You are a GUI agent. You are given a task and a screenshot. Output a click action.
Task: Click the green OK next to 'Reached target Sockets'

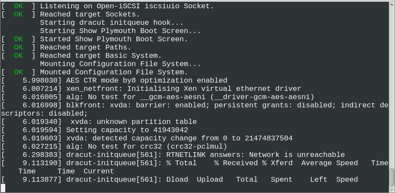(18, 14)
